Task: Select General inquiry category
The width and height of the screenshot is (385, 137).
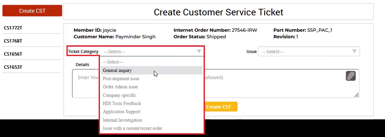Action: tap(152, 70)
